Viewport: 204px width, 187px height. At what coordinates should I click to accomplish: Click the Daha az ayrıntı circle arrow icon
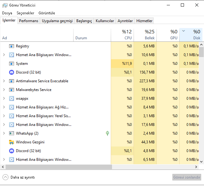(x=5, y=177)
